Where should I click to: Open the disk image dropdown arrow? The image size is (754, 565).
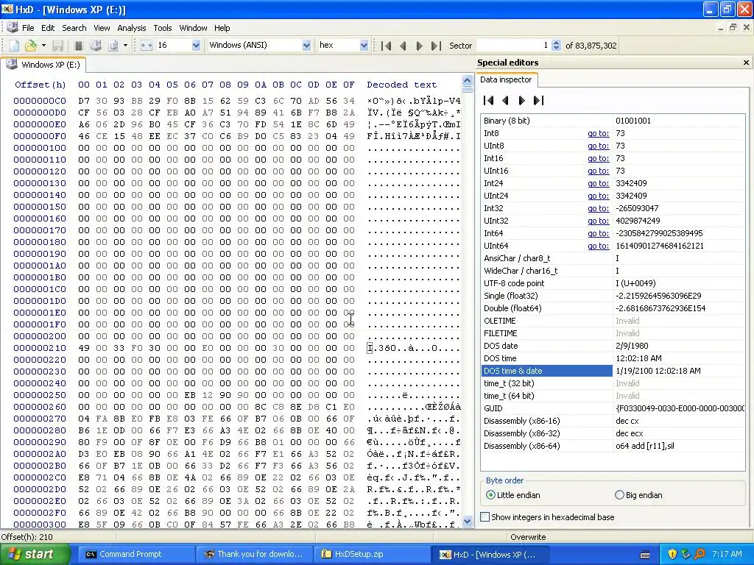point(125,45)
